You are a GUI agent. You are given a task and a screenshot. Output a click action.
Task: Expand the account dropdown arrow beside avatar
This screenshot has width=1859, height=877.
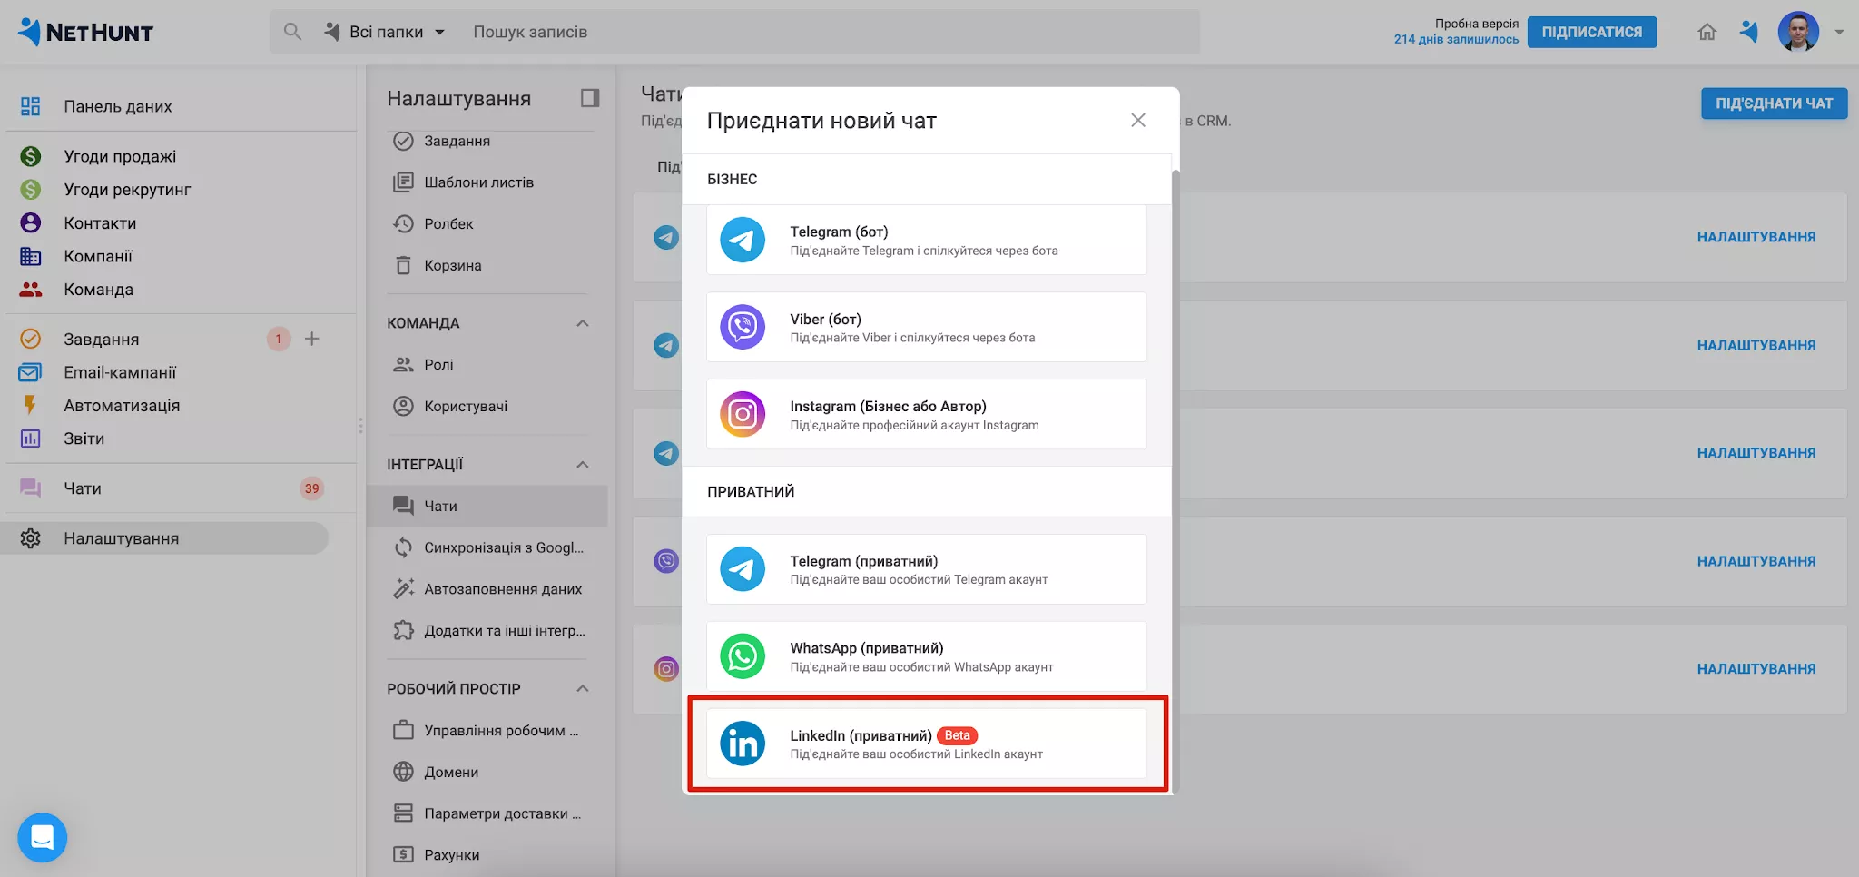point(1839,32)
